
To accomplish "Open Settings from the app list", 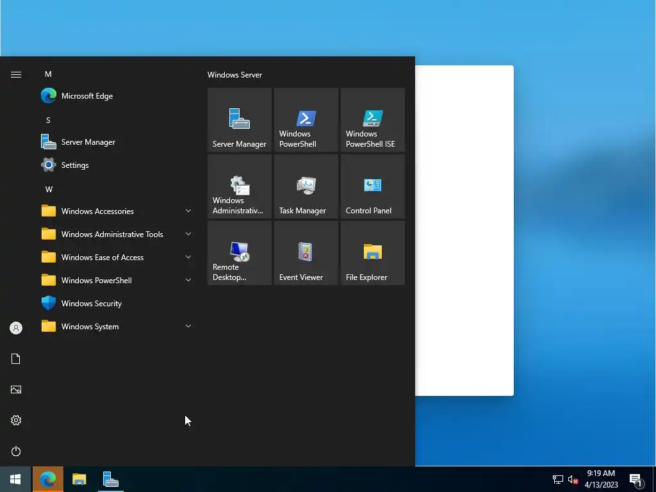I will click(x=117, y=165).
